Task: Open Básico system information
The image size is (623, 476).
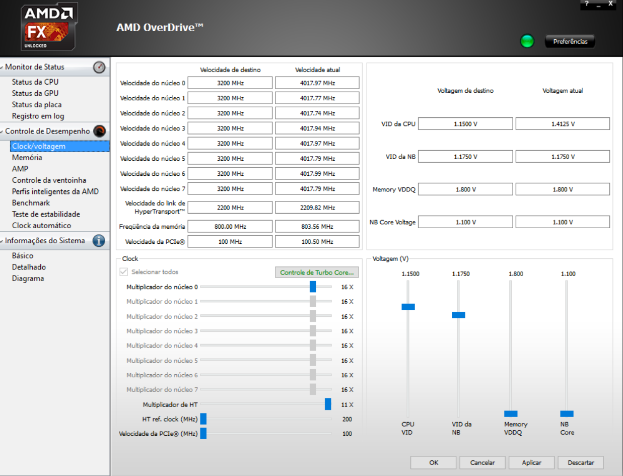Action: tap(23, 256)
